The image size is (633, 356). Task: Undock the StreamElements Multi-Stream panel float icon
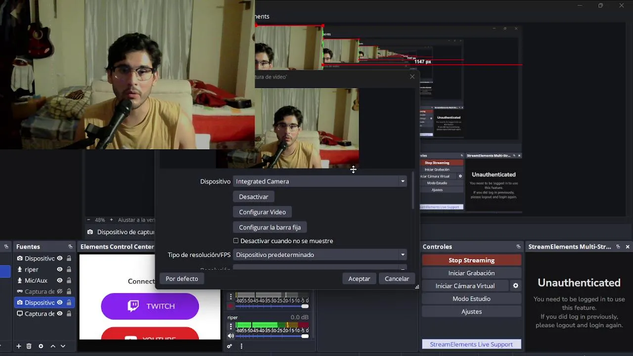pos(618,247)
